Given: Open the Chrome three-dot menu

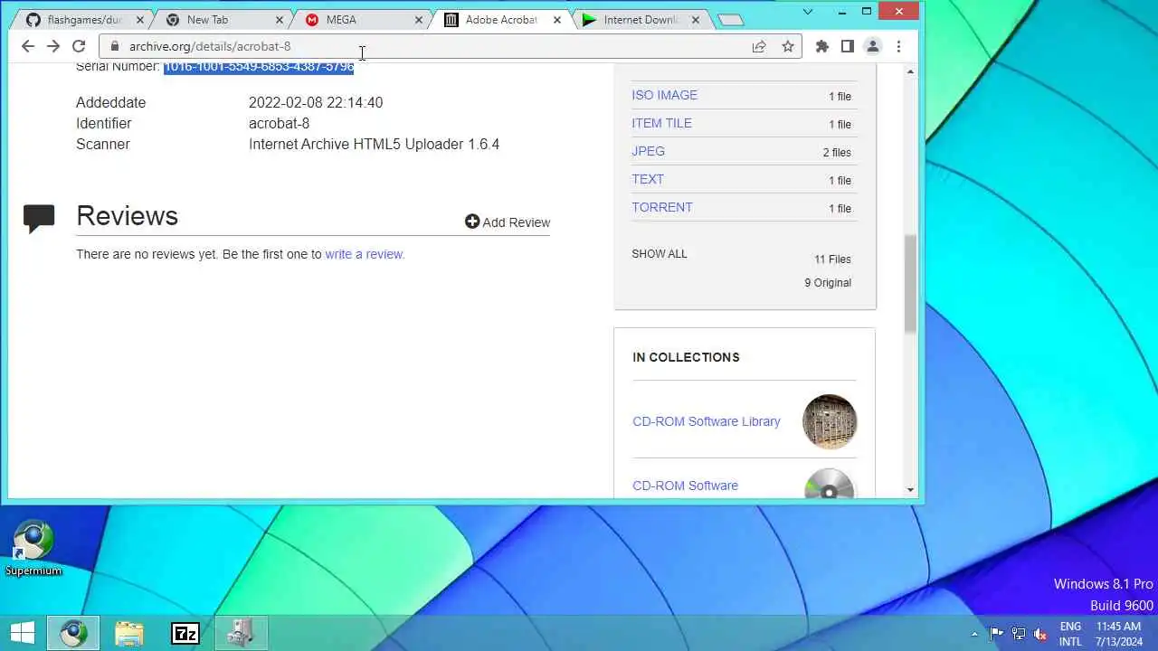Looking at the screenshot, I should point(898,46).
